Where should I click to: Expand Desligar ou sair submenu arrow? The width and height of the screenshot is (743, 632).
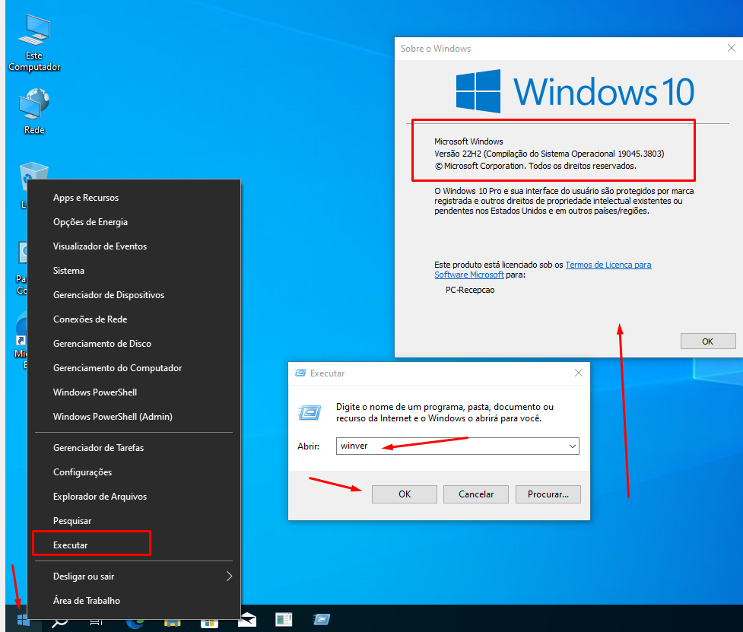pos(230,576)
